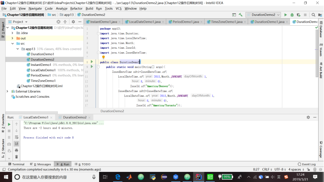The height and width of the screenshot is (182, 324).
Task: Click the print icon in the Run panel
Action: (x=16, y=150)
